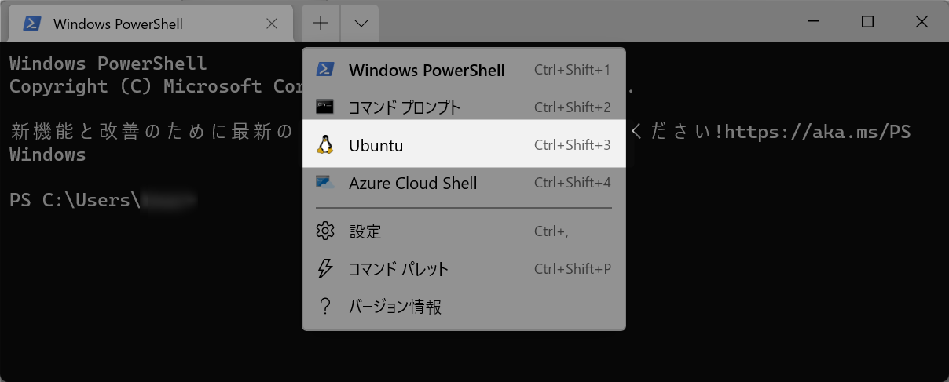Close the Windows PowerShell tab

[x=272, y=24]
